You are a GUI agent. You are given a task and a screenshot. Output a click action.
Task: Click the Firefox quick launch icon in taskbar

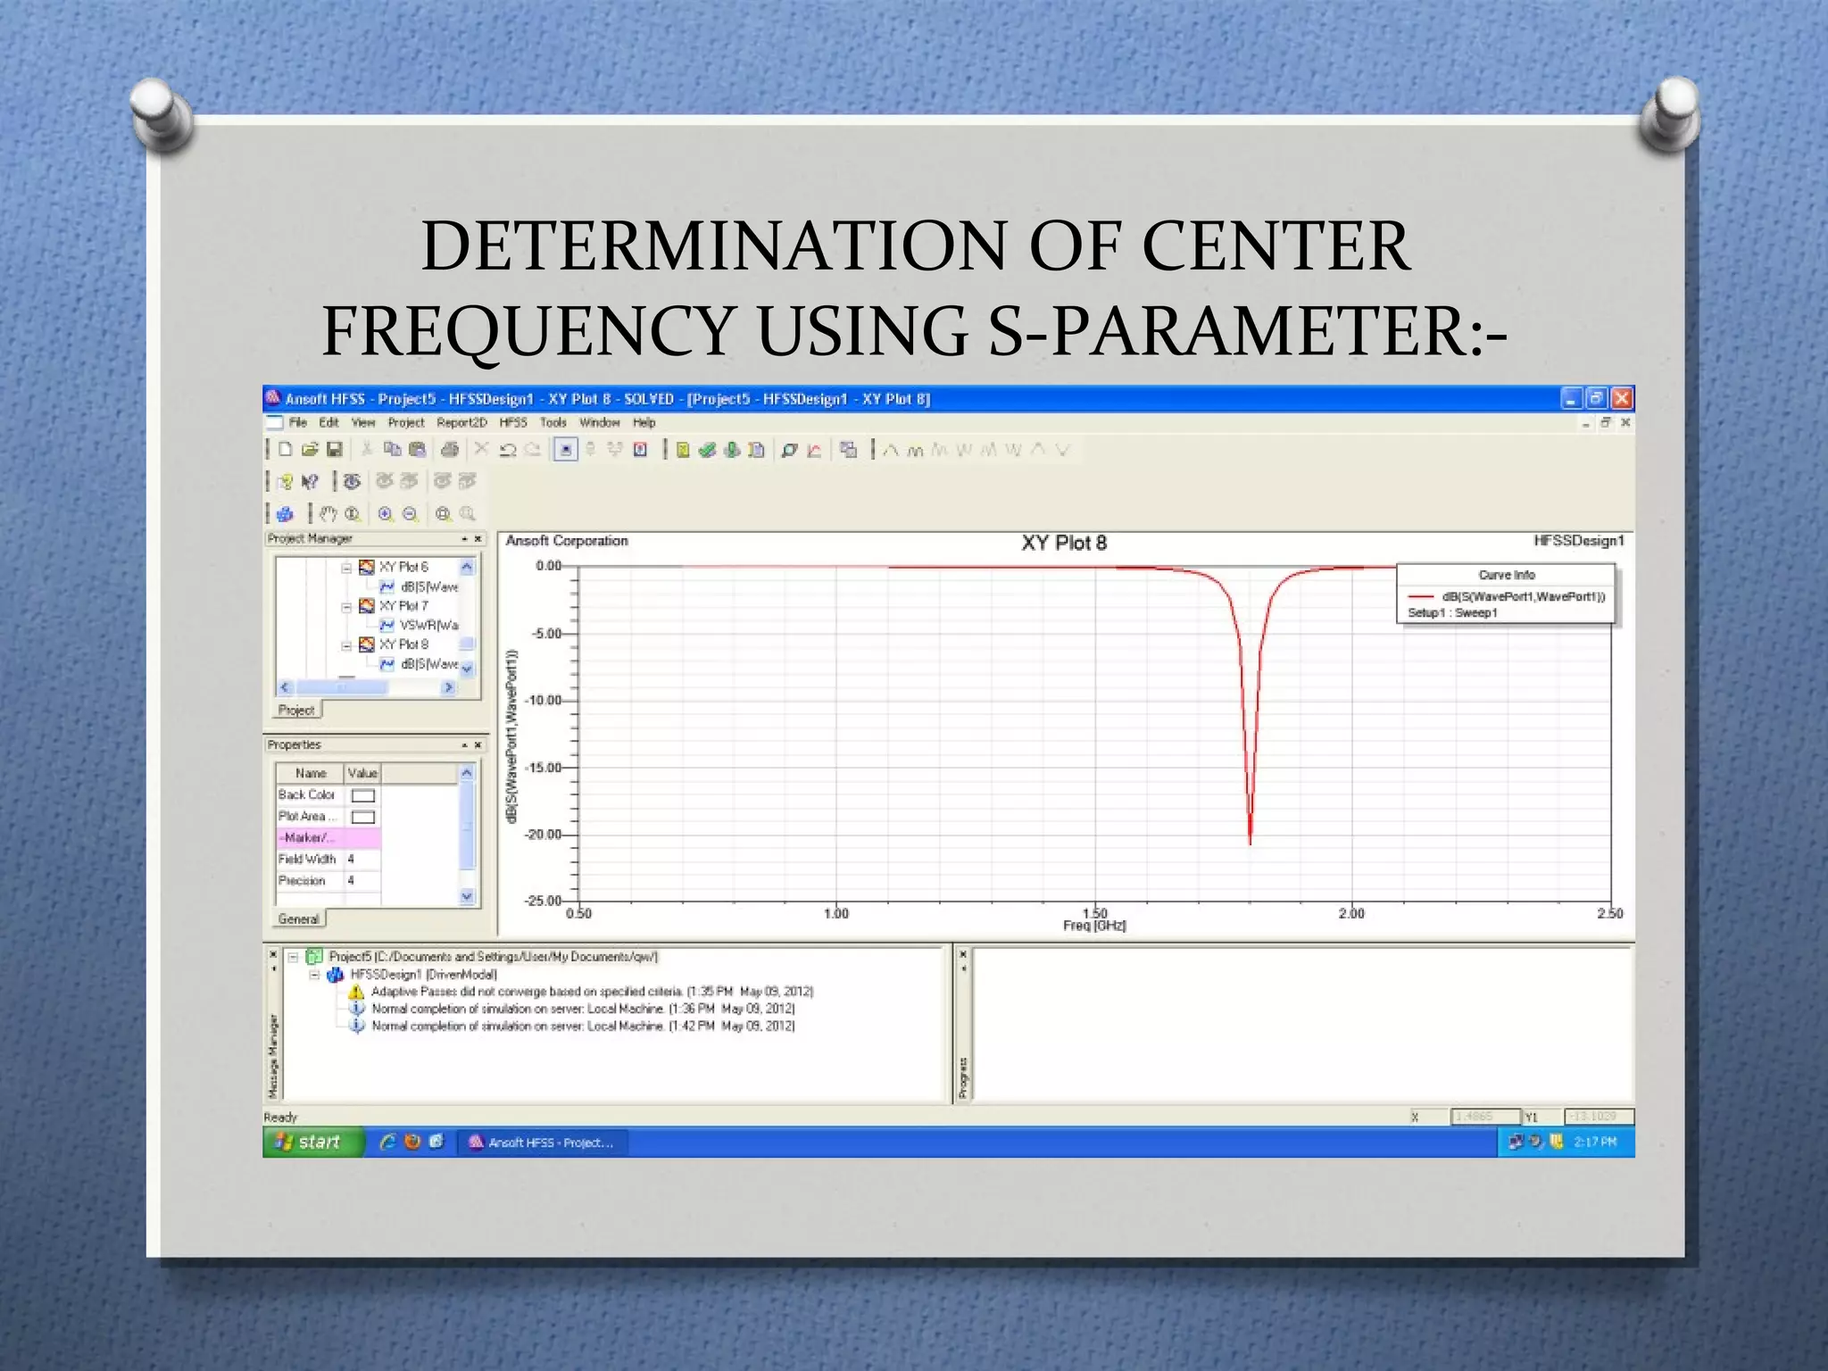(412, 1142)
